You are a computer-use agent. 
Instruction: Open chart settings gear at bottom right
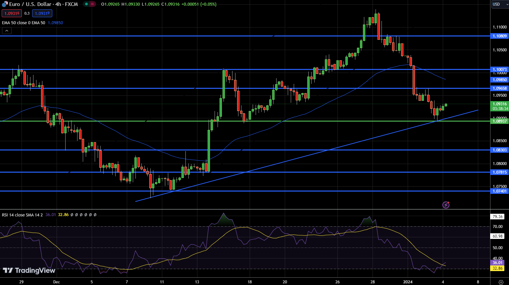click(501, 282)
